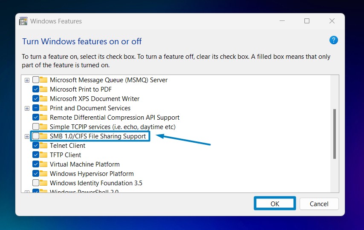The image size is (364, 230).
Task: Minimize the Windows Features dialog
Action: (x=282, y=21)
